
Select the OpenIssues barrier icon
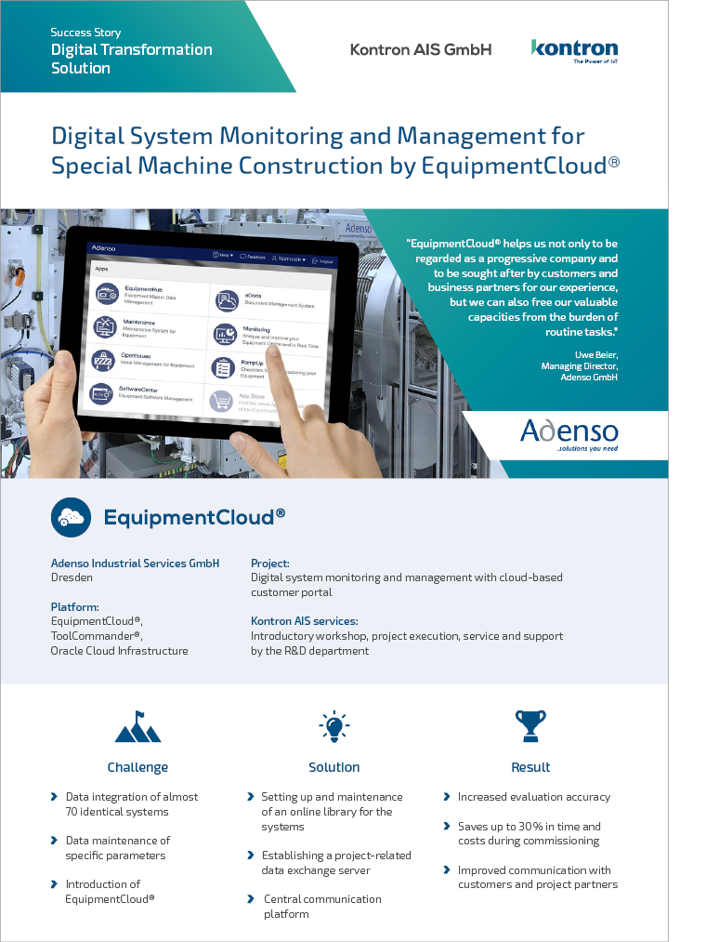103,361
